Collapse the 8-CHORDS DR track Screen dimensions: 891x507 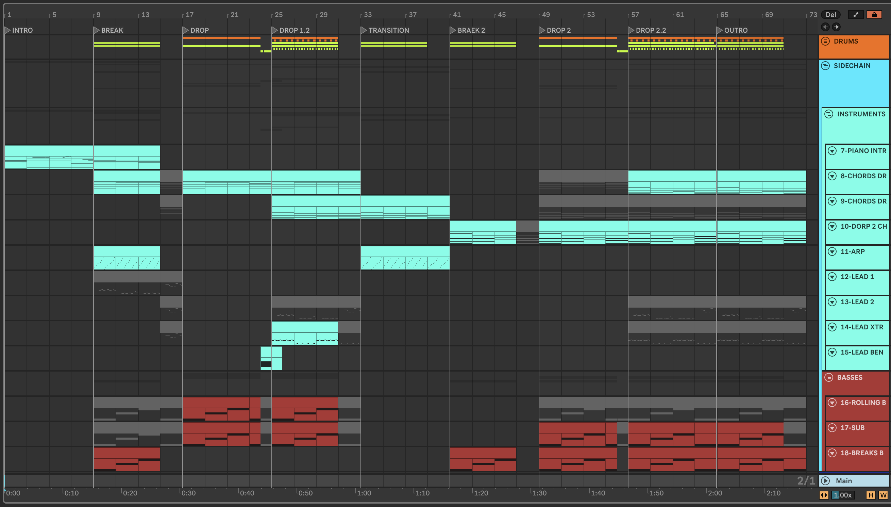[832, 176]
